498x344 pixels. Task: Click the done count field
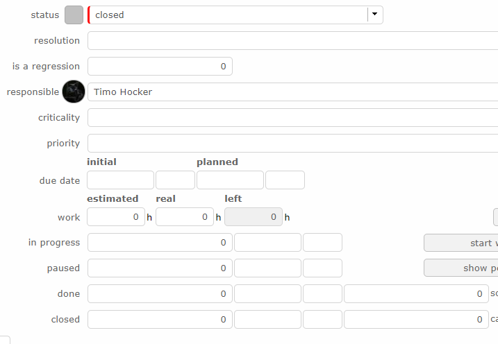(x=160, y=294)
